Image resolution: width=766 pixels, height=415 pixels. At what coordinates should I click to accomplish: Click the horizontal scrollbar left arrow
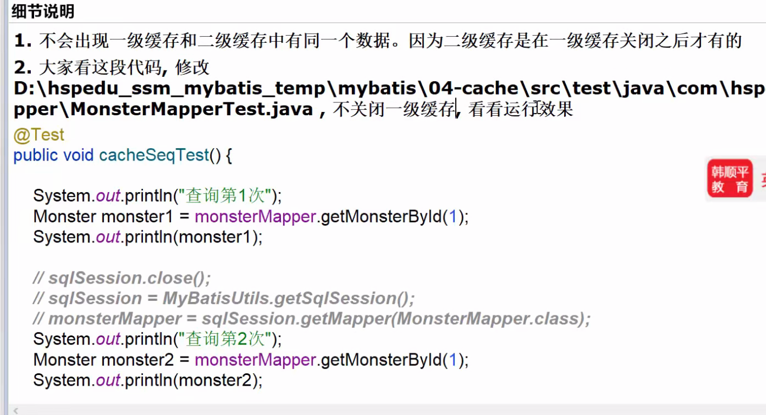(x=16, y=410)
